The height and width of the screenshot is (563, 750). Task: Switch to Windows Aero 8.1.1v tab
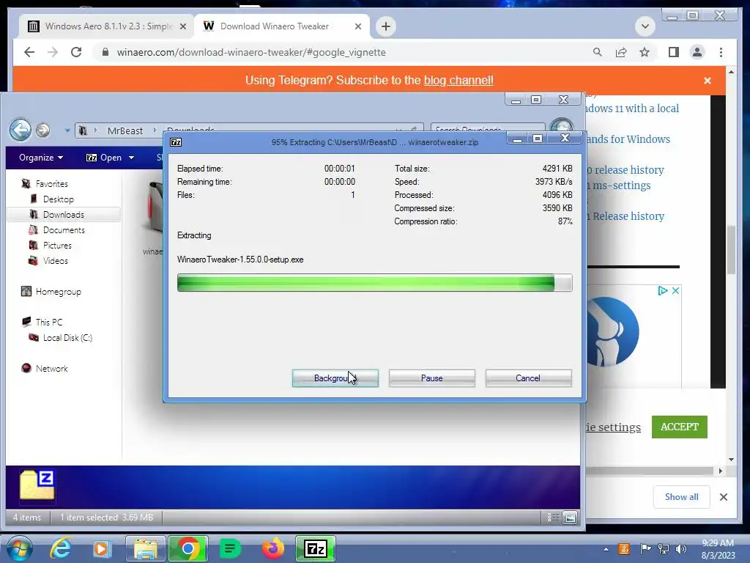coord(106,26)
